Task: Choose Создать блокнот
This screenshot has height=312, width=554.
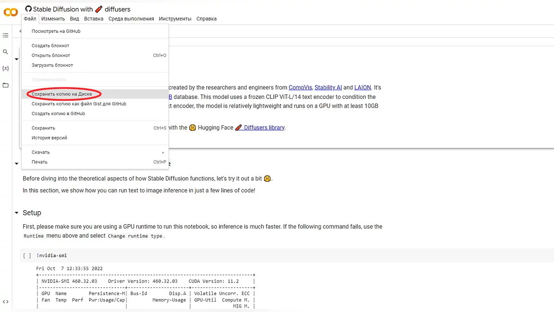Action: [95, 46]
